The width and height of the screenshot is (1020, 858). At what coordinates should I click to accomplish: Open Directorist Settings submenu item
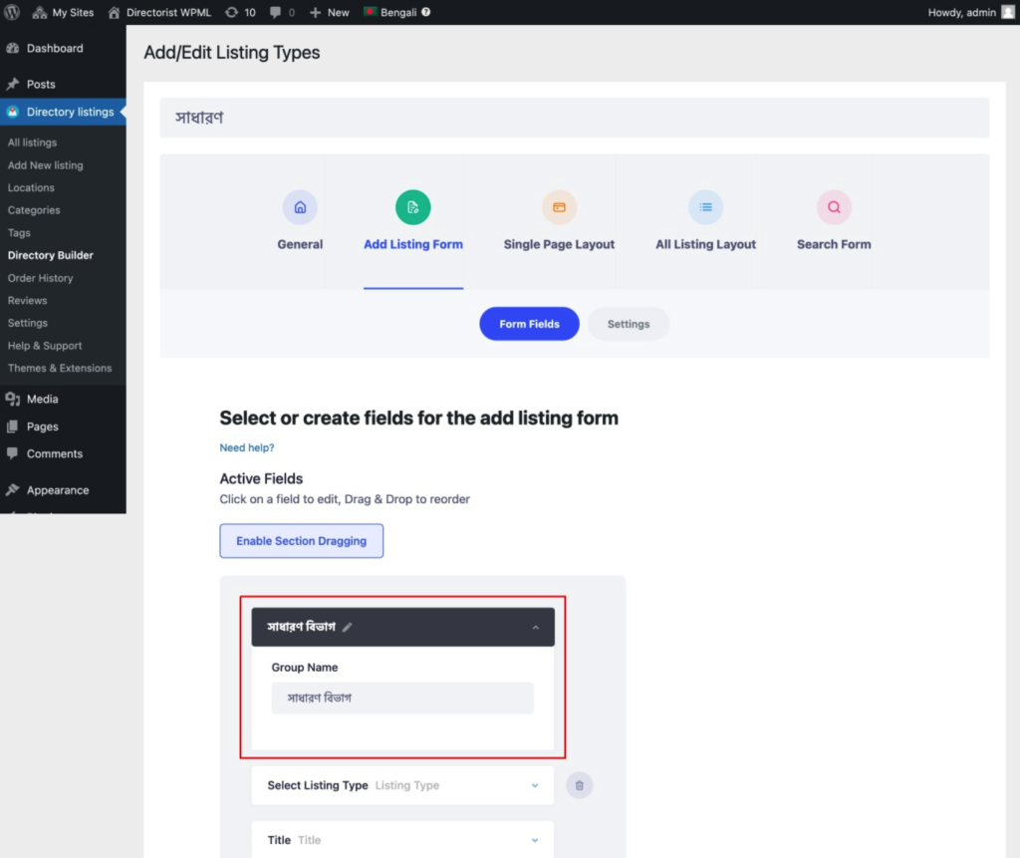[x=27, y=323]
